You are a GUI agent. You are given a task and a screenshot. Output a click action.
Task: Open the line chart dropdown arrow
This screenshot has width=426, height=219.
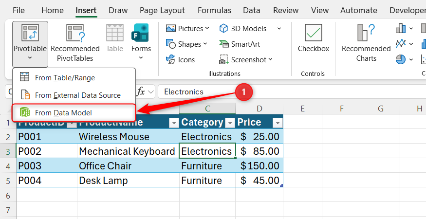click(411, 44)
